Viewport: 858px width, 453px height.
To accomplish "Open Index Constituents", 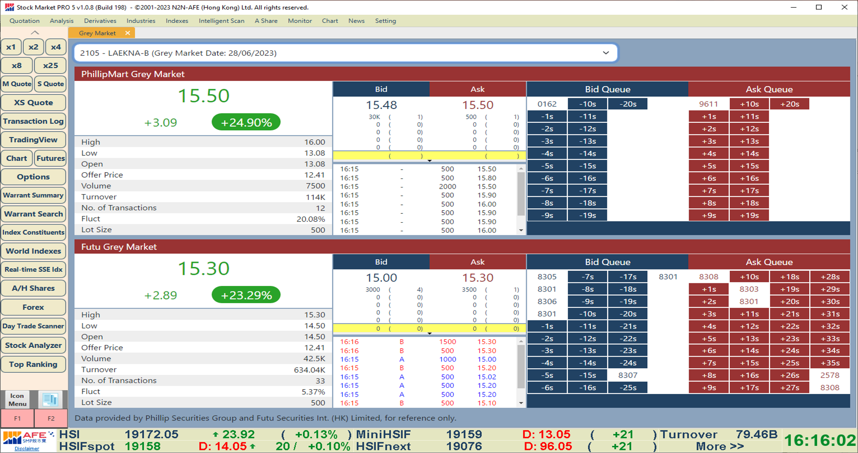I will 34,233.
